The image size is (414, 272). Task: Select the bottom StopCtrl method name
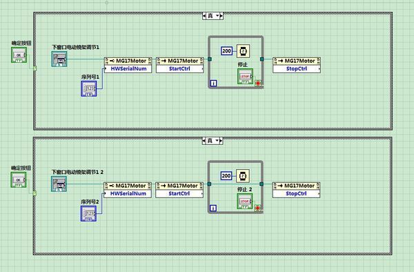pyautogui.click(x=296, y=194)
